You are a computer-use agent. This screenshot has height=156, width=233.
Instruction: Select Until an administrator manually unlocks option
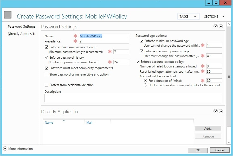146,85
